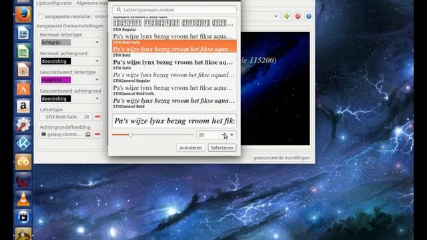
Task: Open the lichtgrijs normal font color dropdown
Action: click(70, 42)
